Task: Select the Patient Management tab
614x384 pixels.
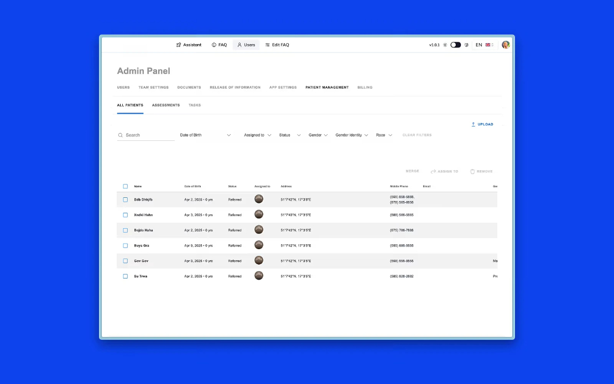Action: [327, 88]
